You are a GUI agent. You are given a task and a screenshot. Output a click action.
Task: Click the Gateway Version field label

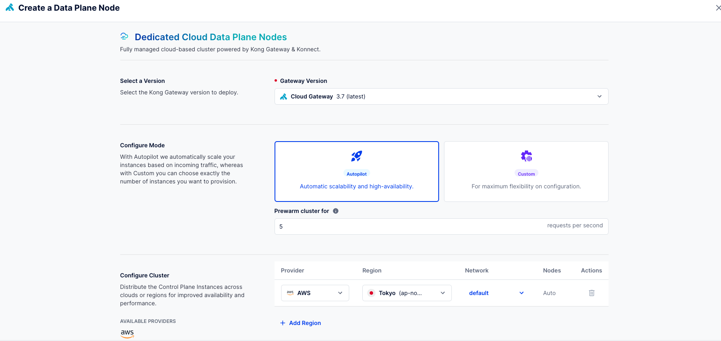coord(304,81)
